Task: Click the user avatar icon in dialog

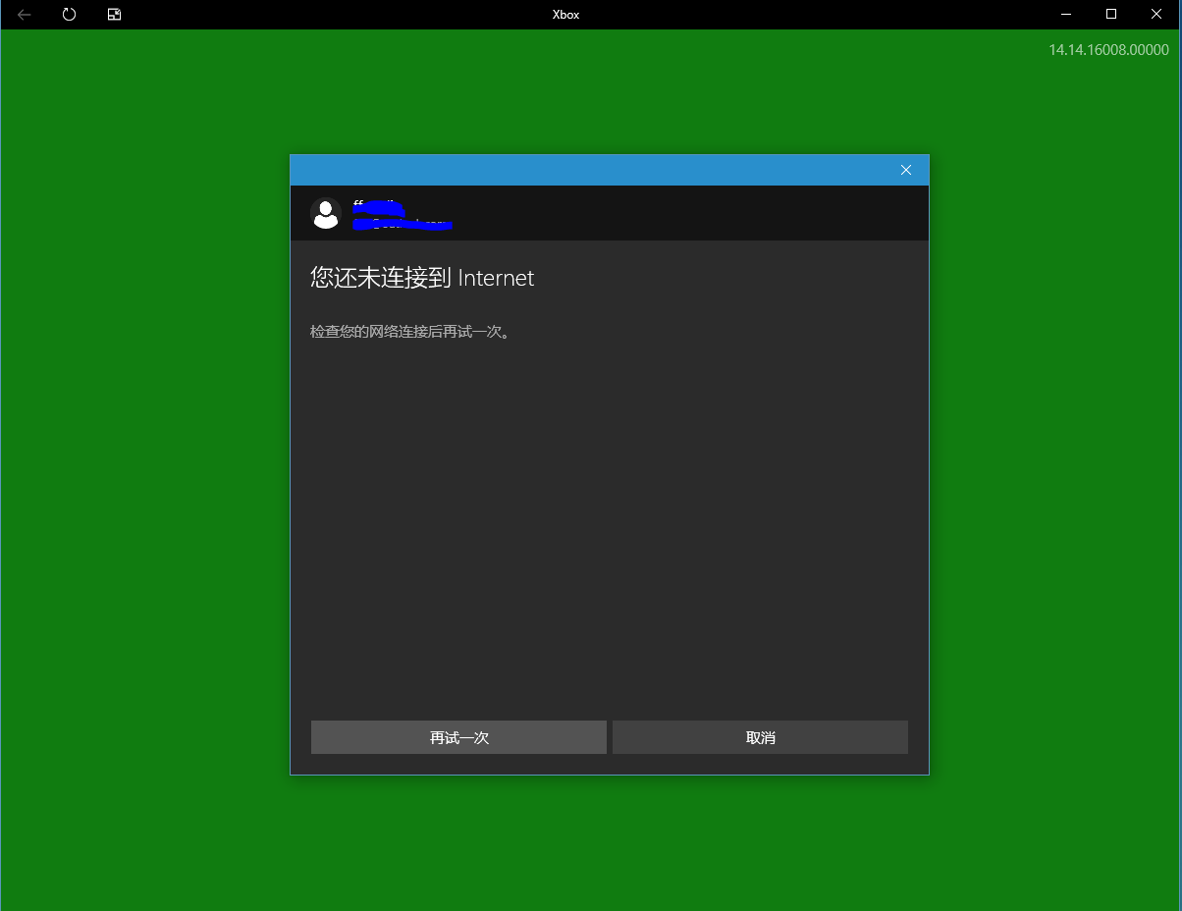Action: [x=326, y=213]
